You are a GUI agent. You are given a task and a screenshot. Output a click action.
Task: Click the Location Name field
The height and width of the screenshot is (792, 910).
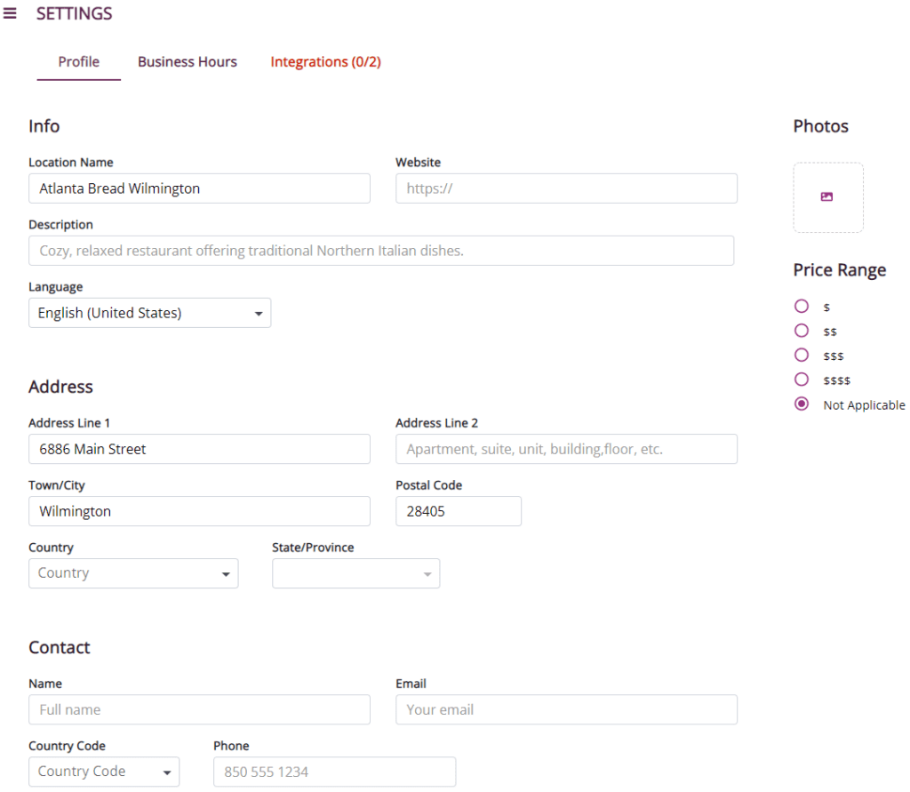tap(199, 188)
